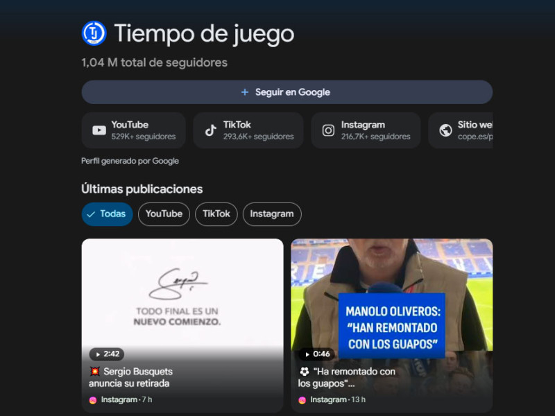Image resolution: width=555 pixels, height=416 pixels.
Task: Click 1,04 M total de seguidores text
Action: [154, 62]
